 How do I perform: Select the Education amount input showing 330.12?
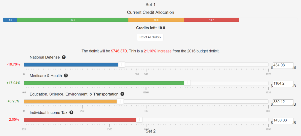(283, 102)
